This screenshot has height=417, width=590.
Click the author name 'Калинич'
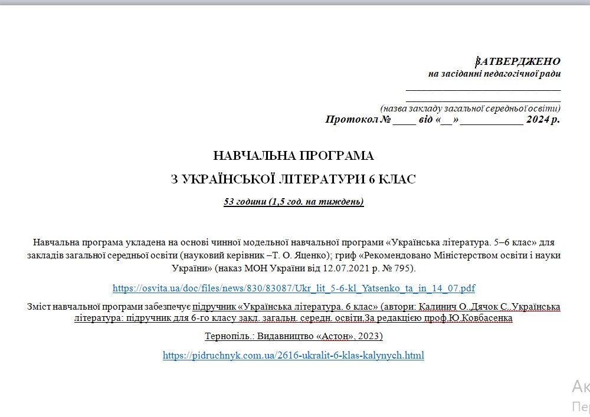438,307
